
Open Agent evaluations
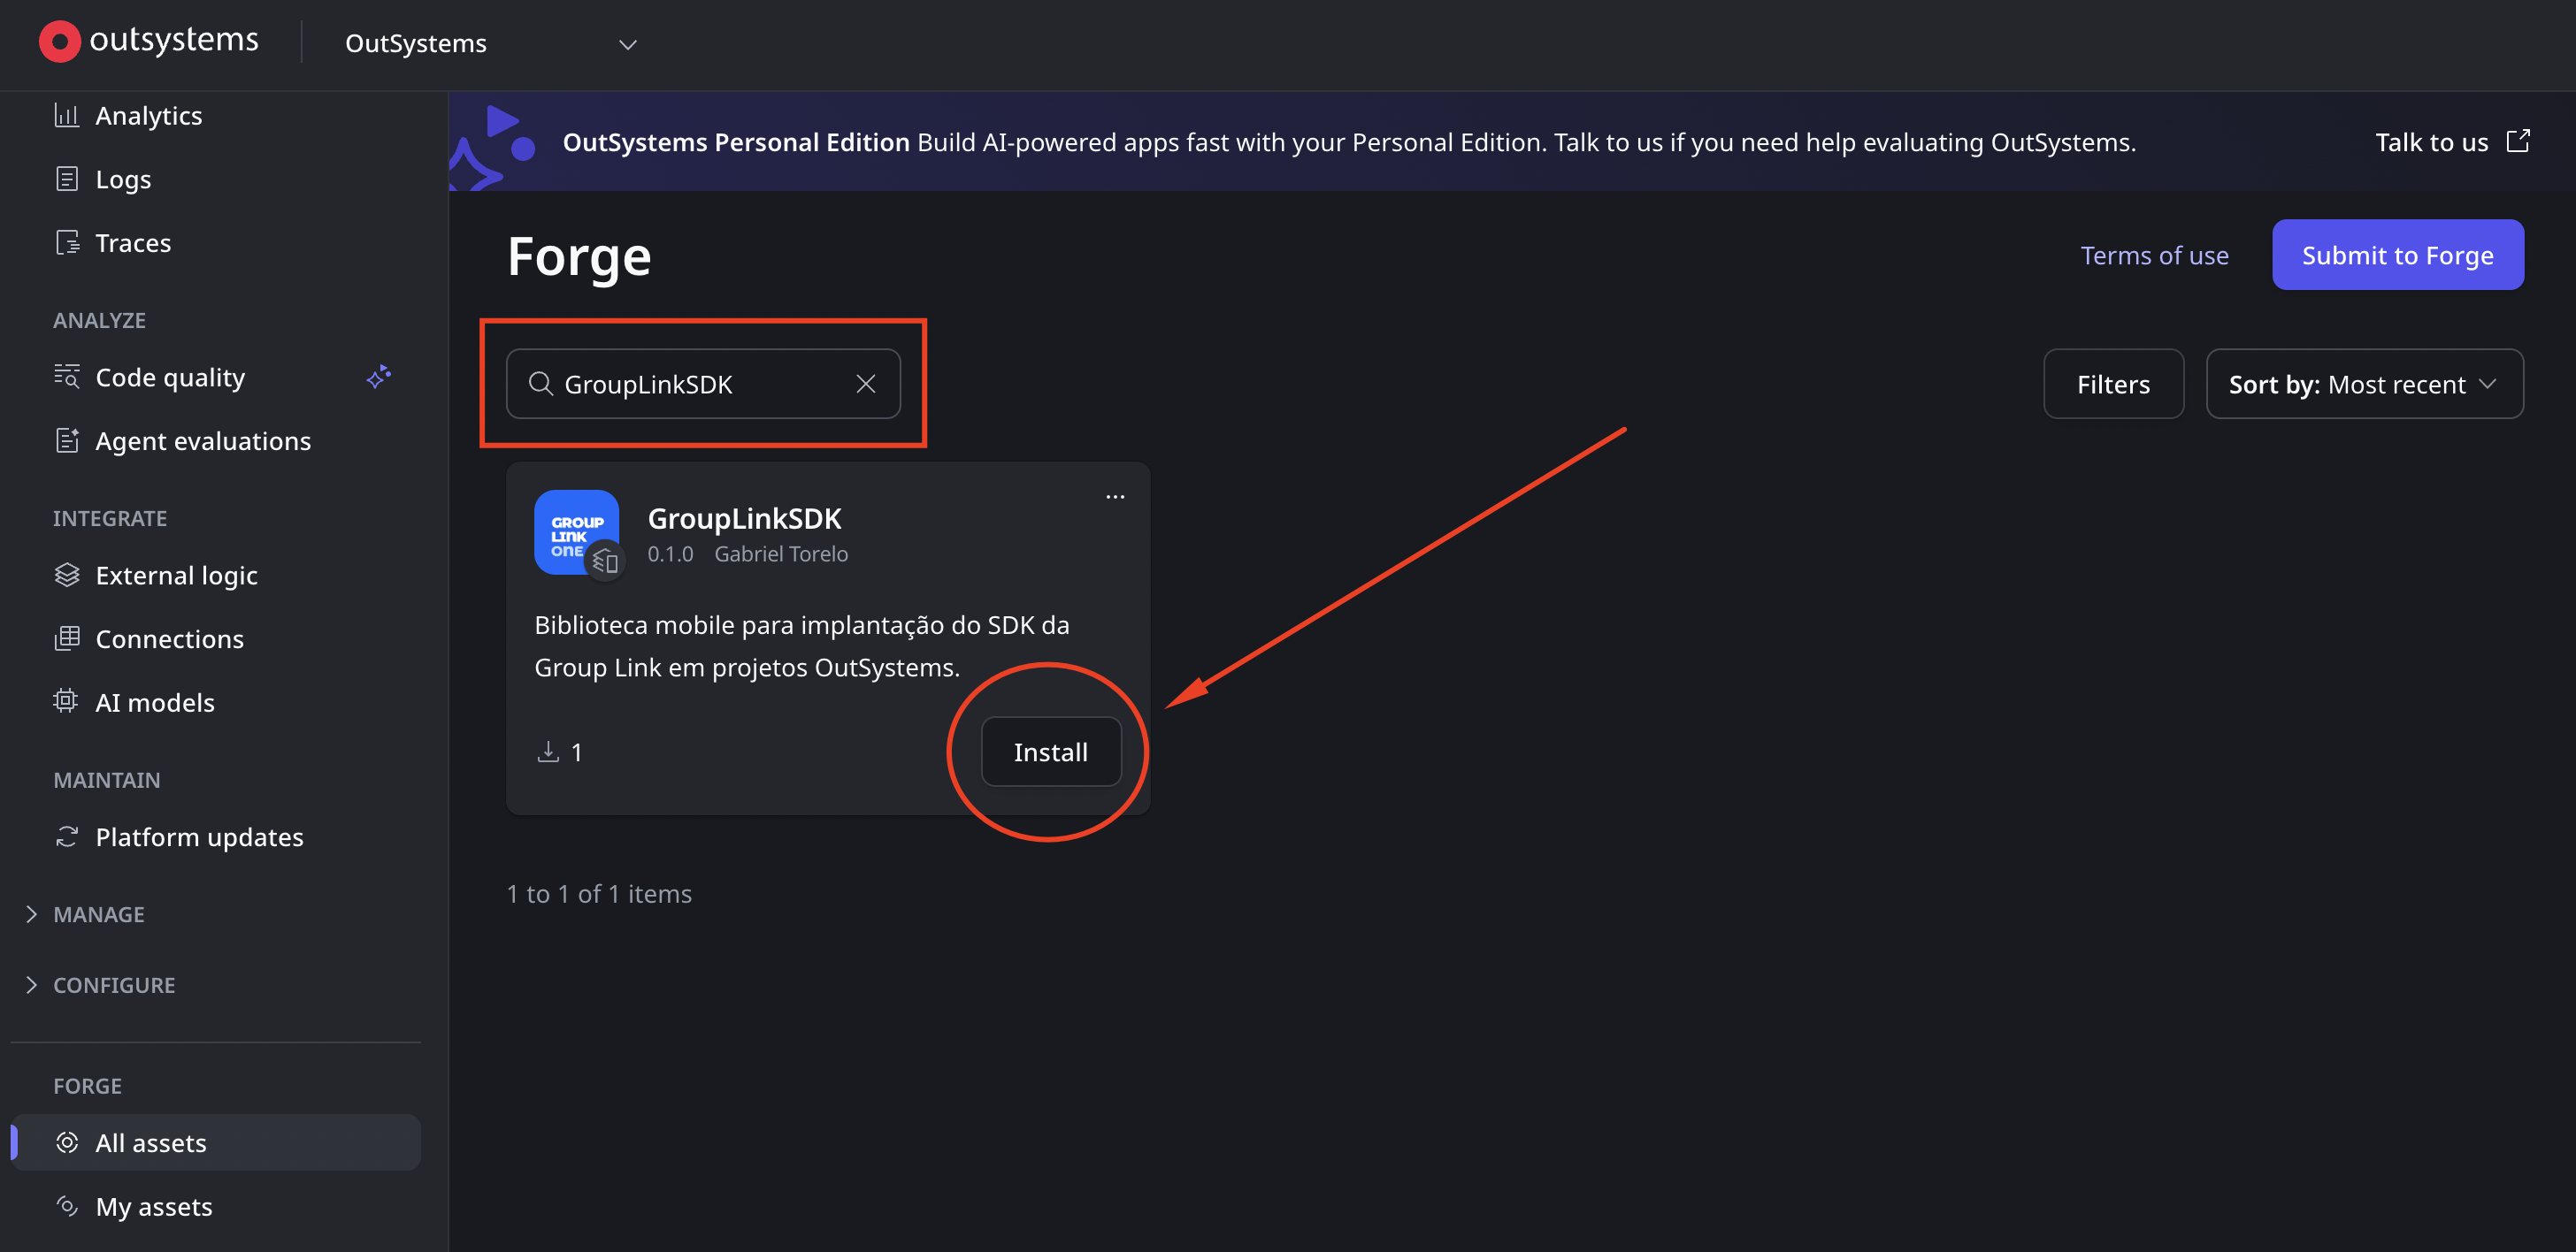[203, 440]
